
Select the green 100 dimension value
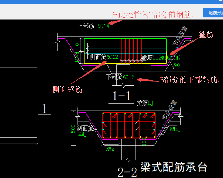coord(144,141)
